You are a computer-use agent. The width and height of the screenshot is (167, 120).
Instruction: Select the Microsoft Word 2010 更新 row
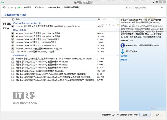[x=36, y=52]
